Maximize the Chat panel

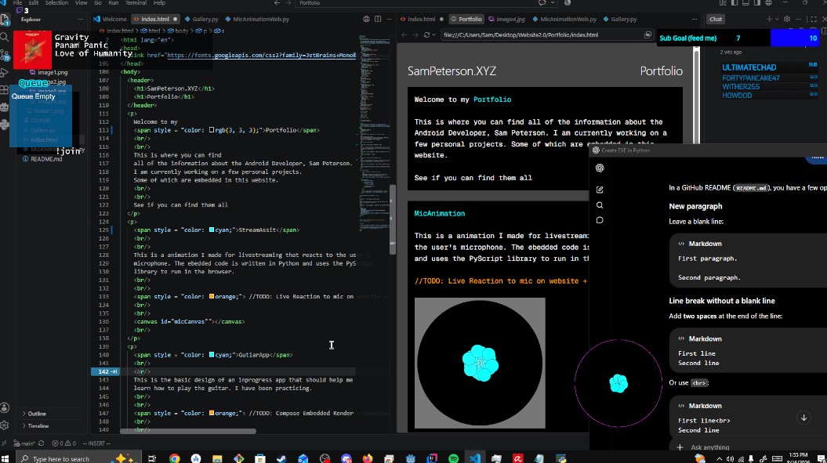pyautogui.click(x=814, y=19)
